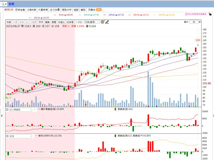The width and height of the screenshot is (214, 160).
Task: Click the 累計買賣超(張) 20,889 legend text
Action: coord(51,109)
